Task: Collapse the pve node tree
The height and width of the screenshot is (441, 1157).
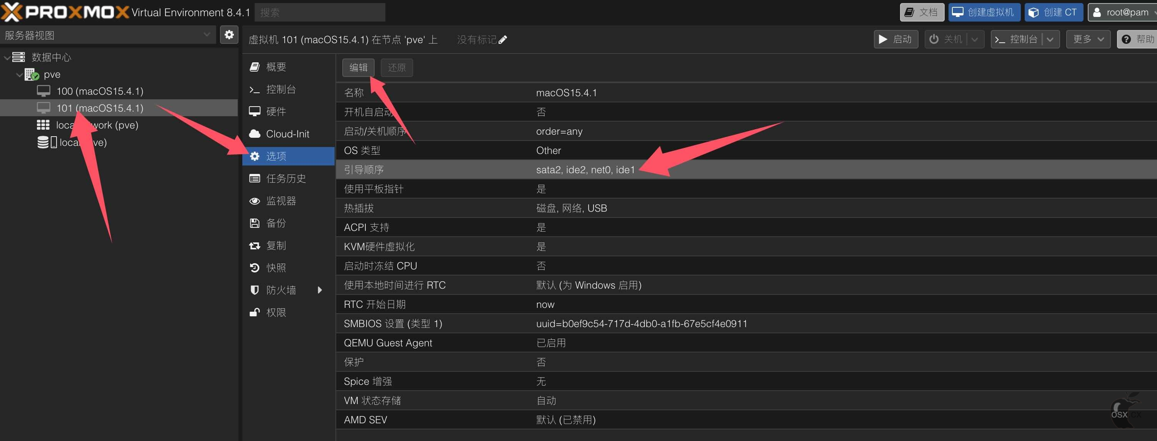Action: coord(19,75)
